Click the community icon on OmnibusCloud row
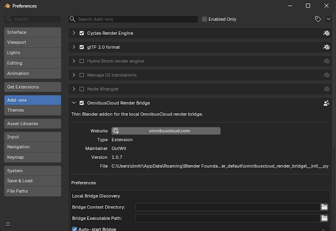This screenshot has height=231, width=336. (326, 103)
